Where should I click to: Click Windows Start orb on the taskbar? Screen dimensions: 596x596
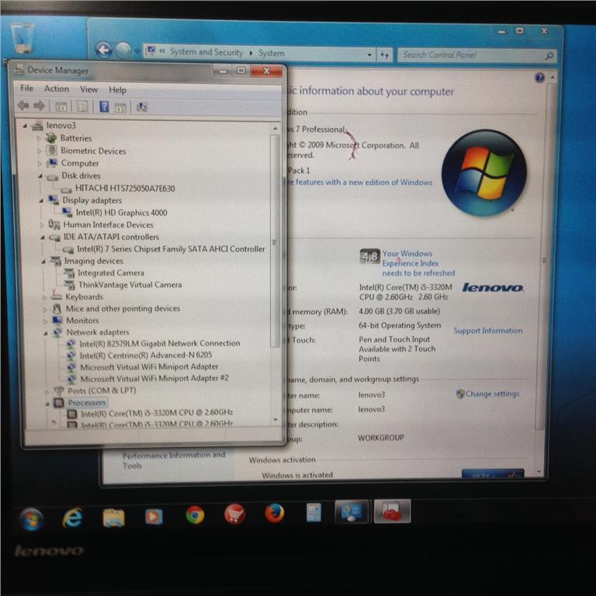coord(30,519)
